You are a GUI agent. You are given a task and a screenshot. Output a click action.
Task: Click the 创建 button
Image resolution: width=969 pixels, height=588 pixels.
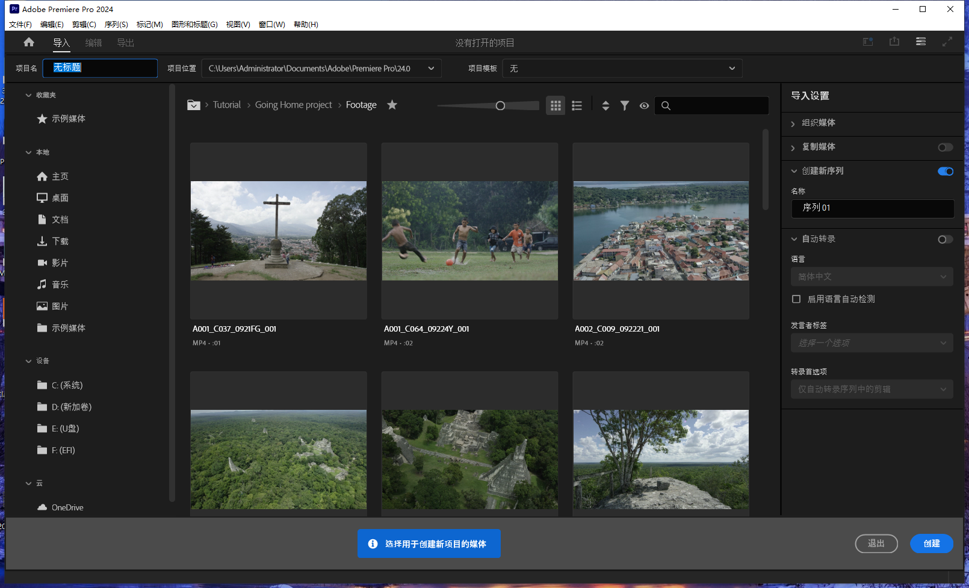pyautogui.click(x=931, y=543)
